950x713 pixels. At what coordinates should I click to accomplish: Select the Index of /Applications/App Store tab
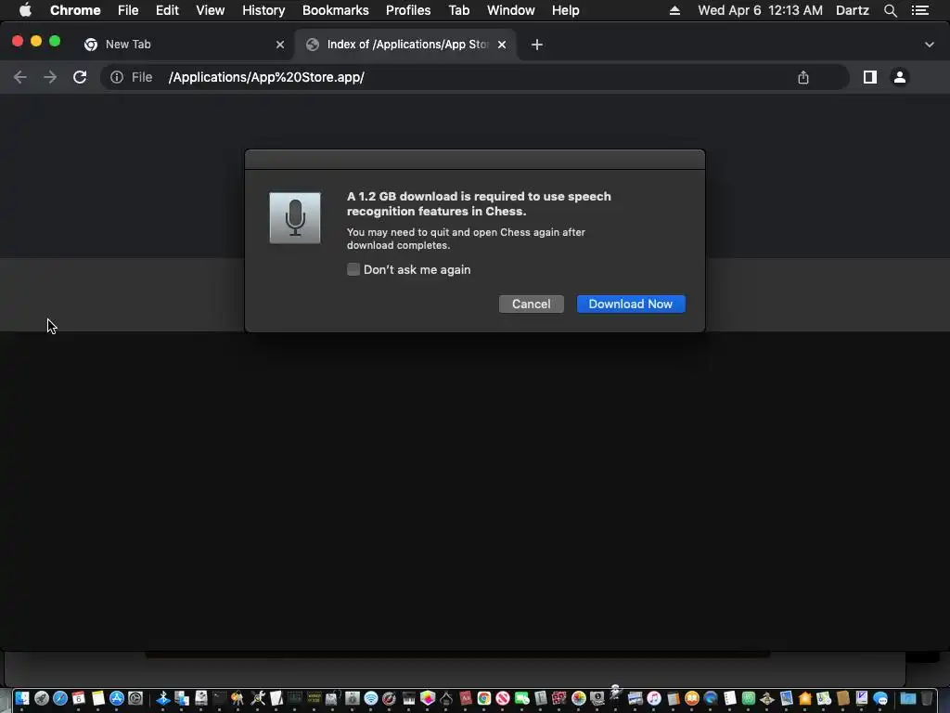pyautogui.click(x=406, y=45)
